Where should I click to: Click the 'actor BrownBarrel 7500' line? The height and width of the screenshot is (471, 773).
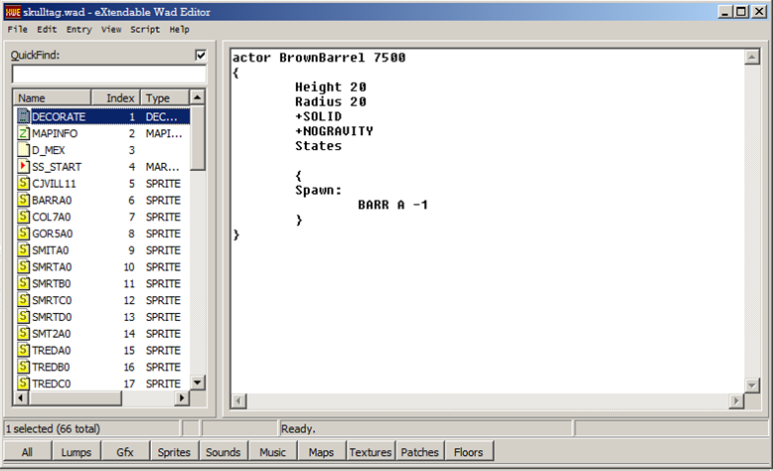(x=319, y=58)
